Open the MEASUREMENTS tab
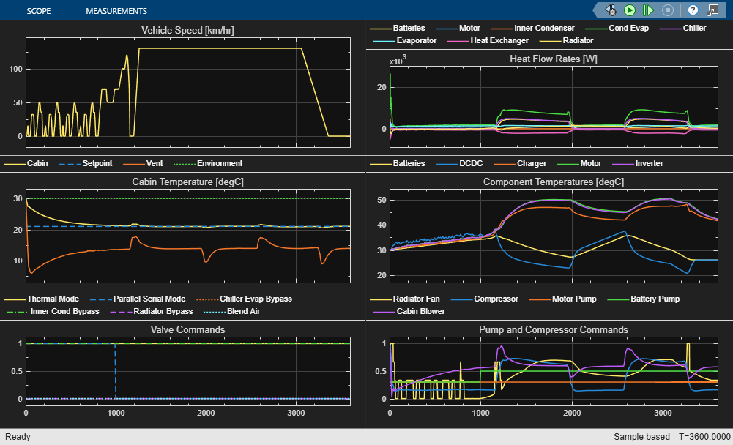This screenshot has width=733, height=445. click(116, 11)
